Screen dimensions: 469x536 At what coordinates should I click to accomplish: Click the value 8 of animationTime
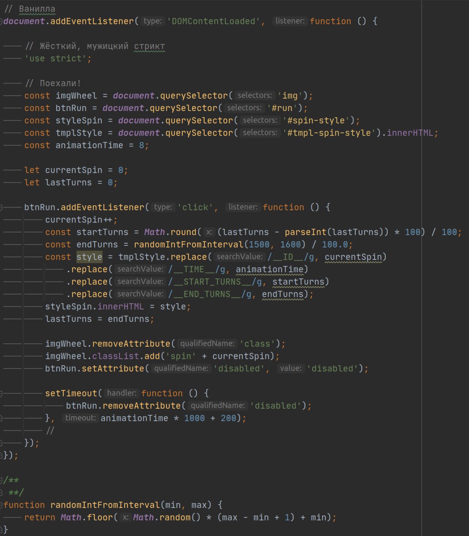point(142,145)
